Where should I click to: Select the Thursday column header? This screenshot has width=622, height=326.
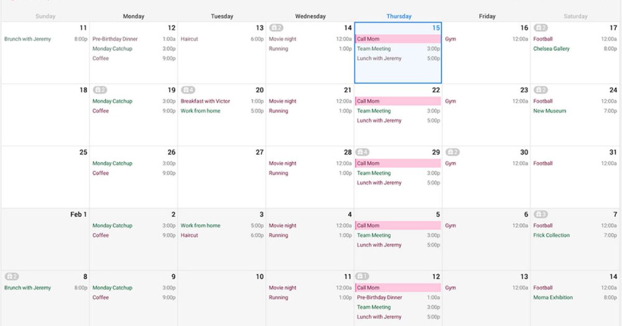click(398, 17)
